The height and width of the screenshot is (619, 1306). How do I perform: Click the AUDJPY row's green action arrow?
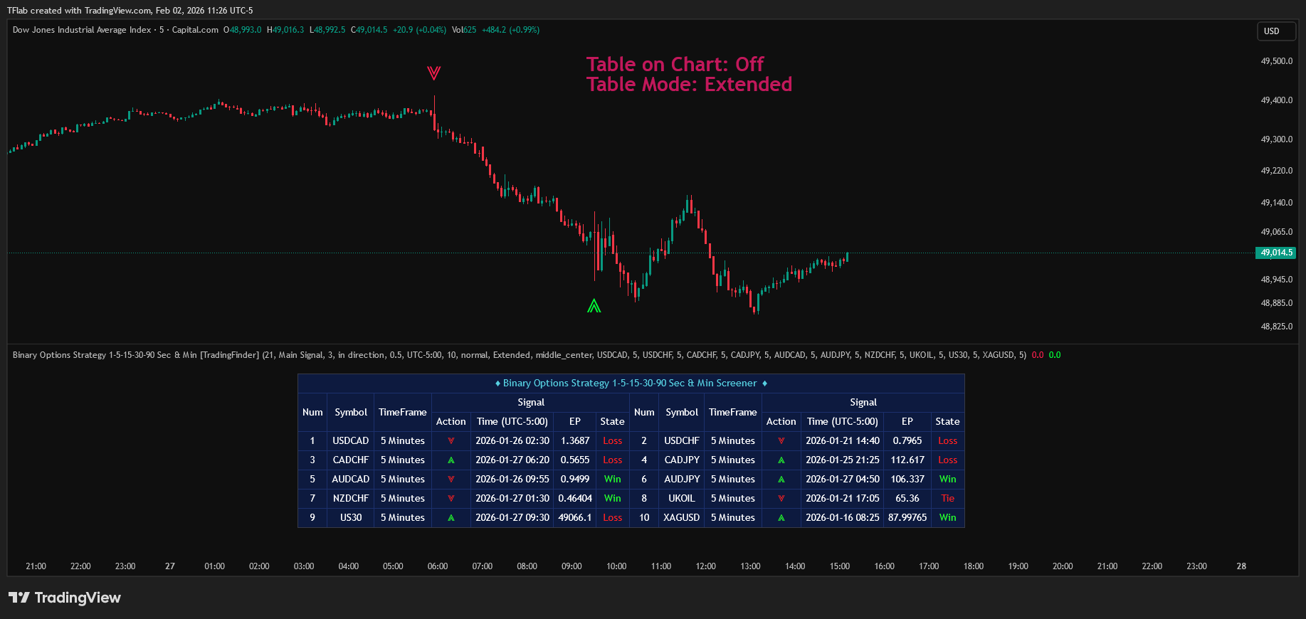point(781,480)
